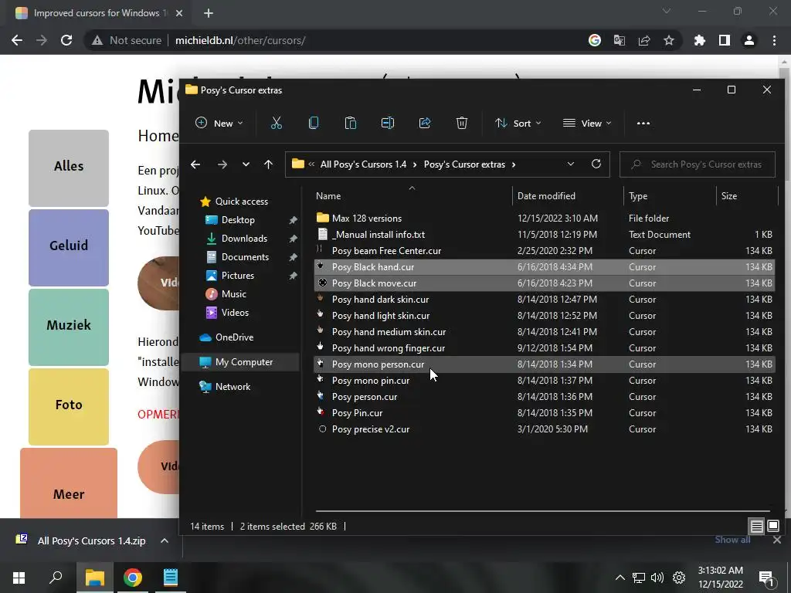Click the Chrome address bar URL
Image resolution: width=791 pixels, height=593 pixels.
[240, 40]
